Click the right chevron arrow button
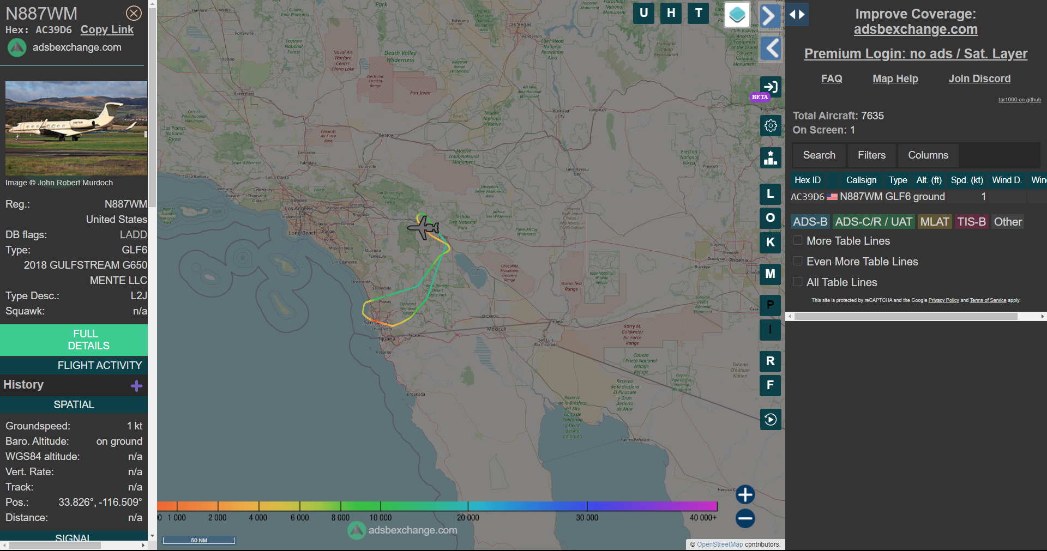 tap(769, 16)
